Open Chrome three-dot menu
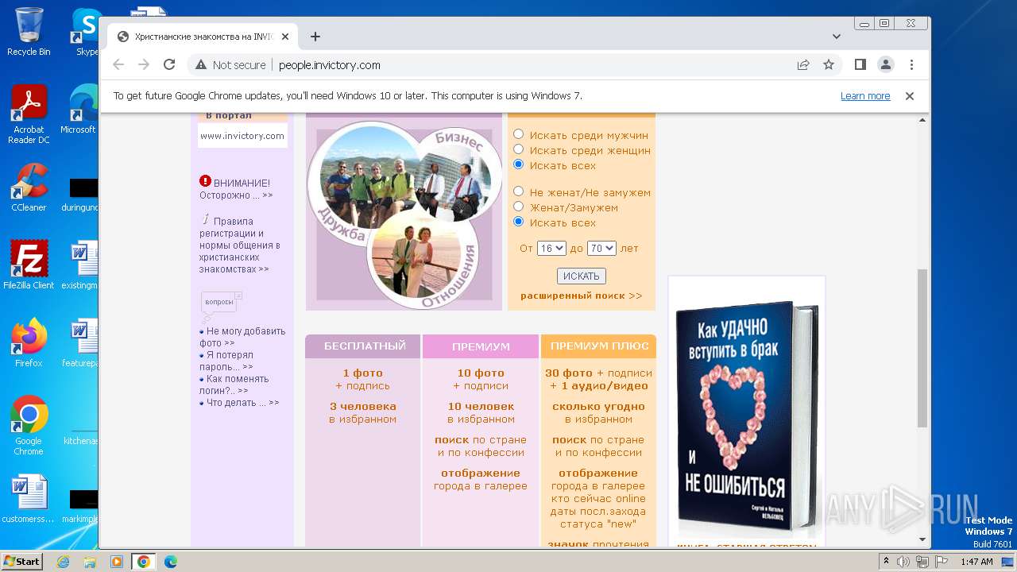1017x572 pixels. pyautogui.click(x=911, y=64)
